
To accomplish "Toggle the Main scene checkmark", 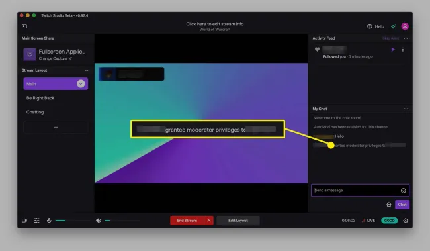I will [81, 83].
